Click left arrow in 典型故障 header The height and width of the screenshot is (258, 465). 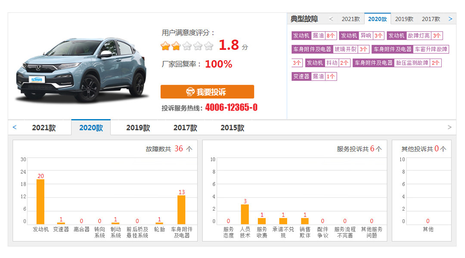tap(331, 19)
